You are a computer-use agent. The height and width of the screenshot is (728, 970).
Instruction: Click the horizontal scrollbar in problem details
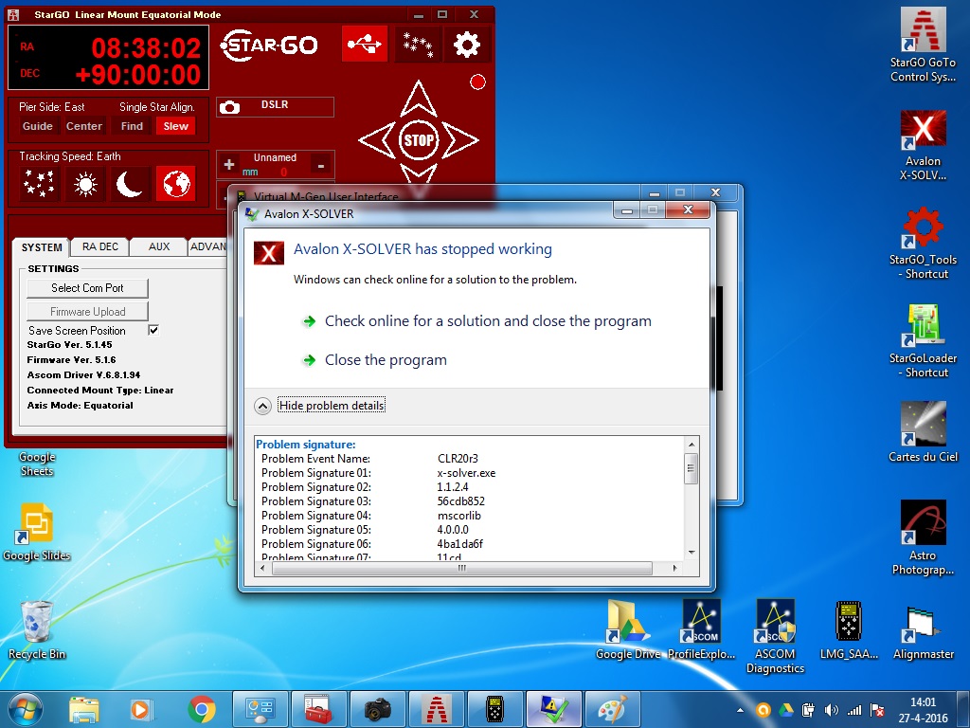coord(461,568)
